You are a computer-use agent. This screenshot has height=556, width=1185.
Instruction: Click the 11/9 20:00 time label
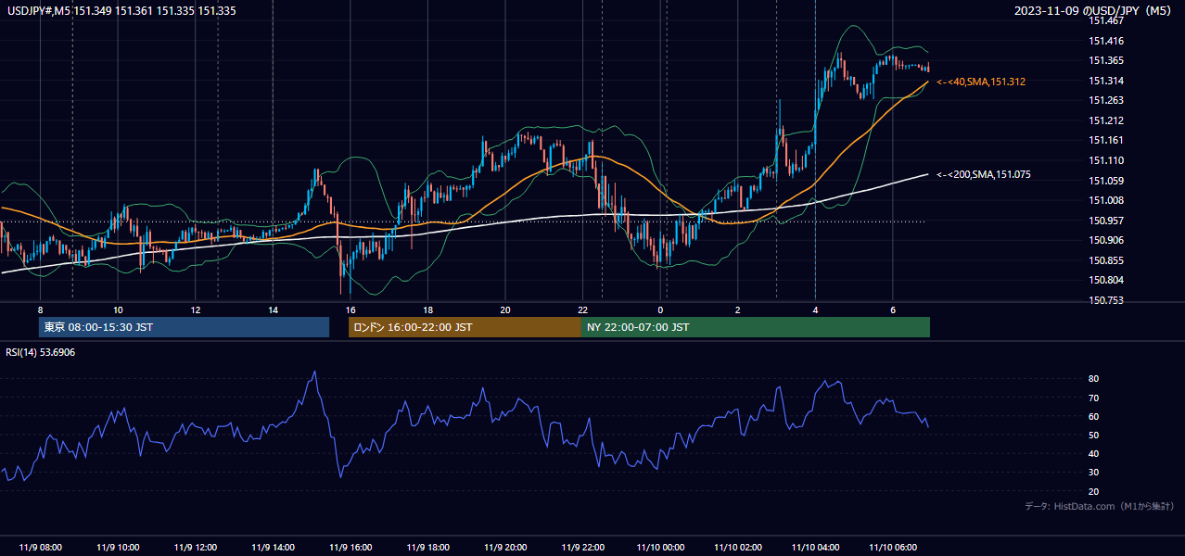click(x=505, y=547)
